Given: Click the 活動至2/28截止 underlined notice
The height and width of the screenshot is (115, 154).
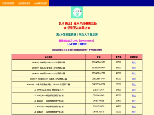Looking at the screenshot, I should 77,28.
